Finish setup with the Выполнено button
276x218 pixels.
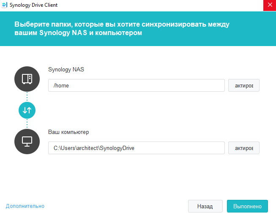click(247, 207)
